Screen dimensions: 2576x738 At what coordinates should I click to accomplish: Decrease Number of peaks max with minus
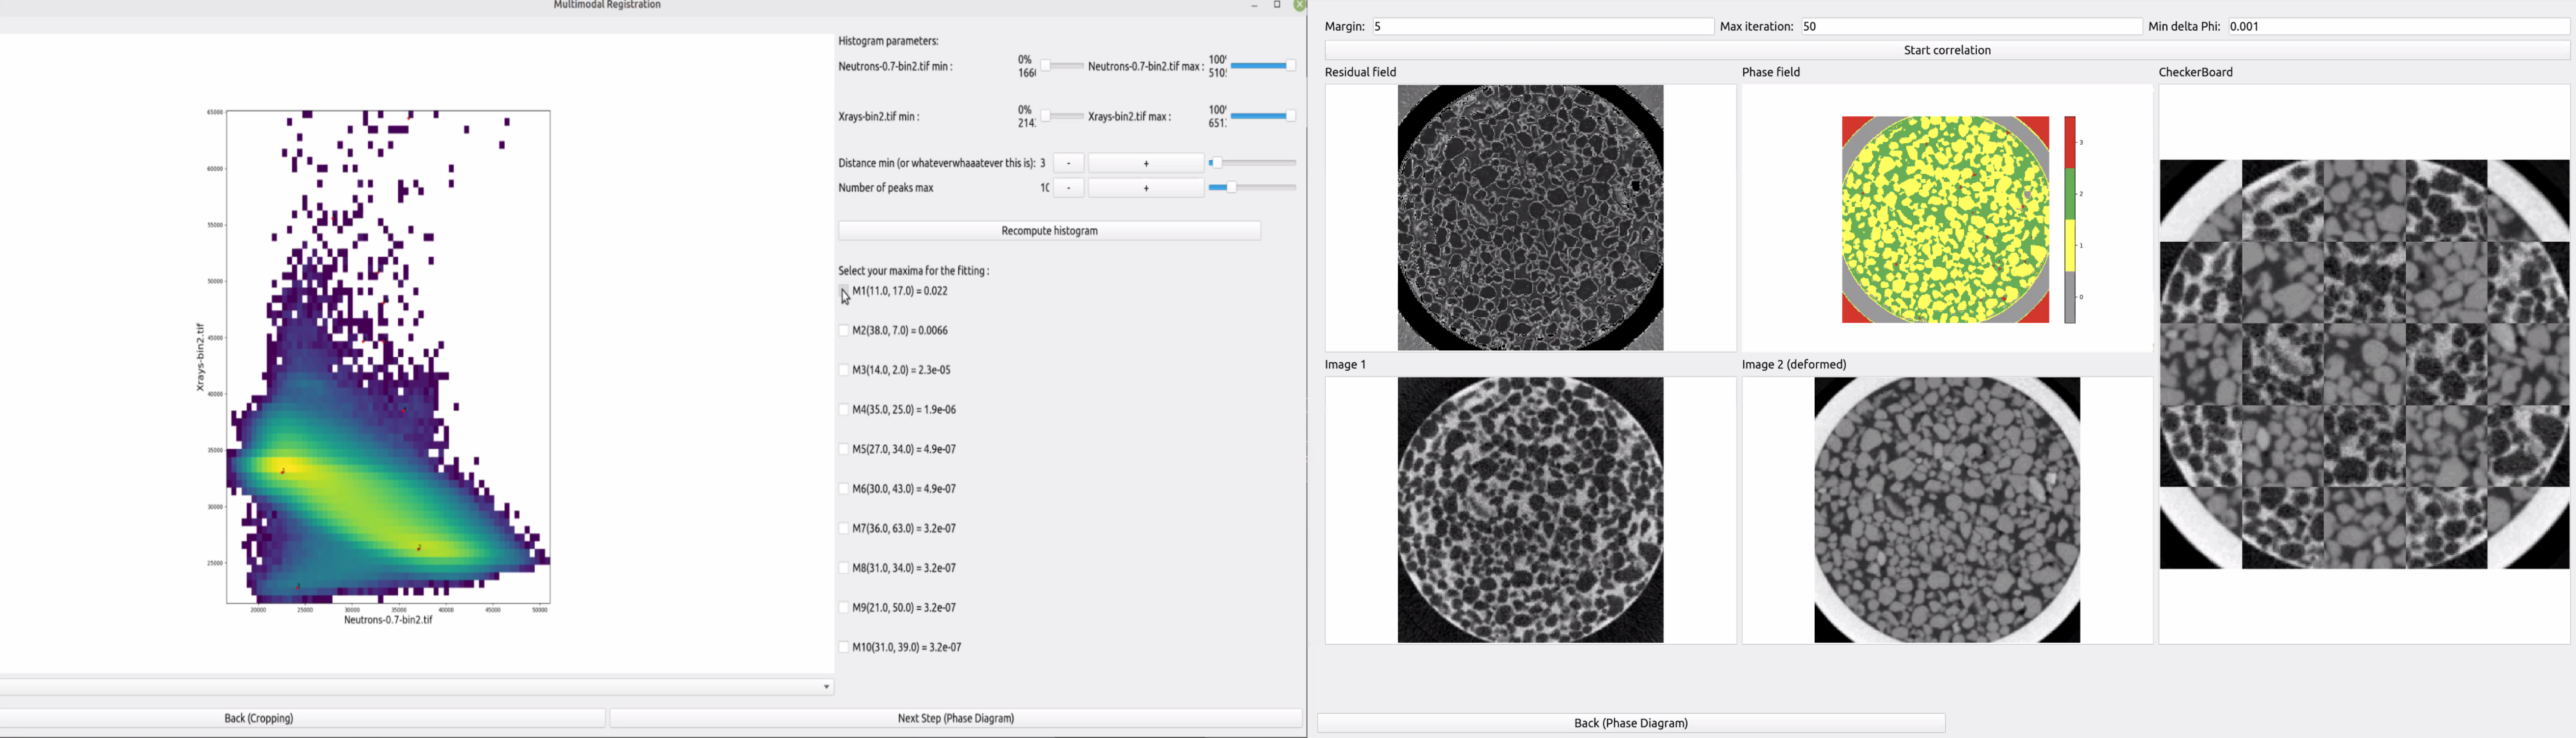(1069, 188)
